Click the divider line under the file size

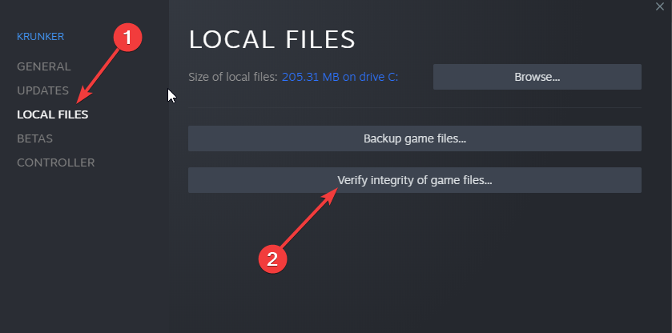click(x=415, y=107)
